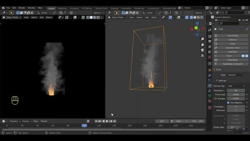
Task: Open the Render menu
Action: [x=22, y=8]
